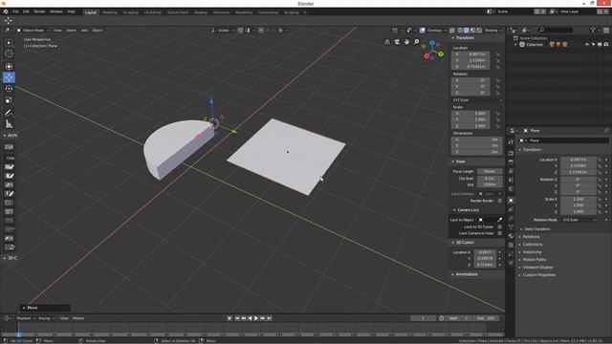Switch to the UV Editing workspace tab
The width and height of the screenshot is (612, 344).
pos(153,12)
